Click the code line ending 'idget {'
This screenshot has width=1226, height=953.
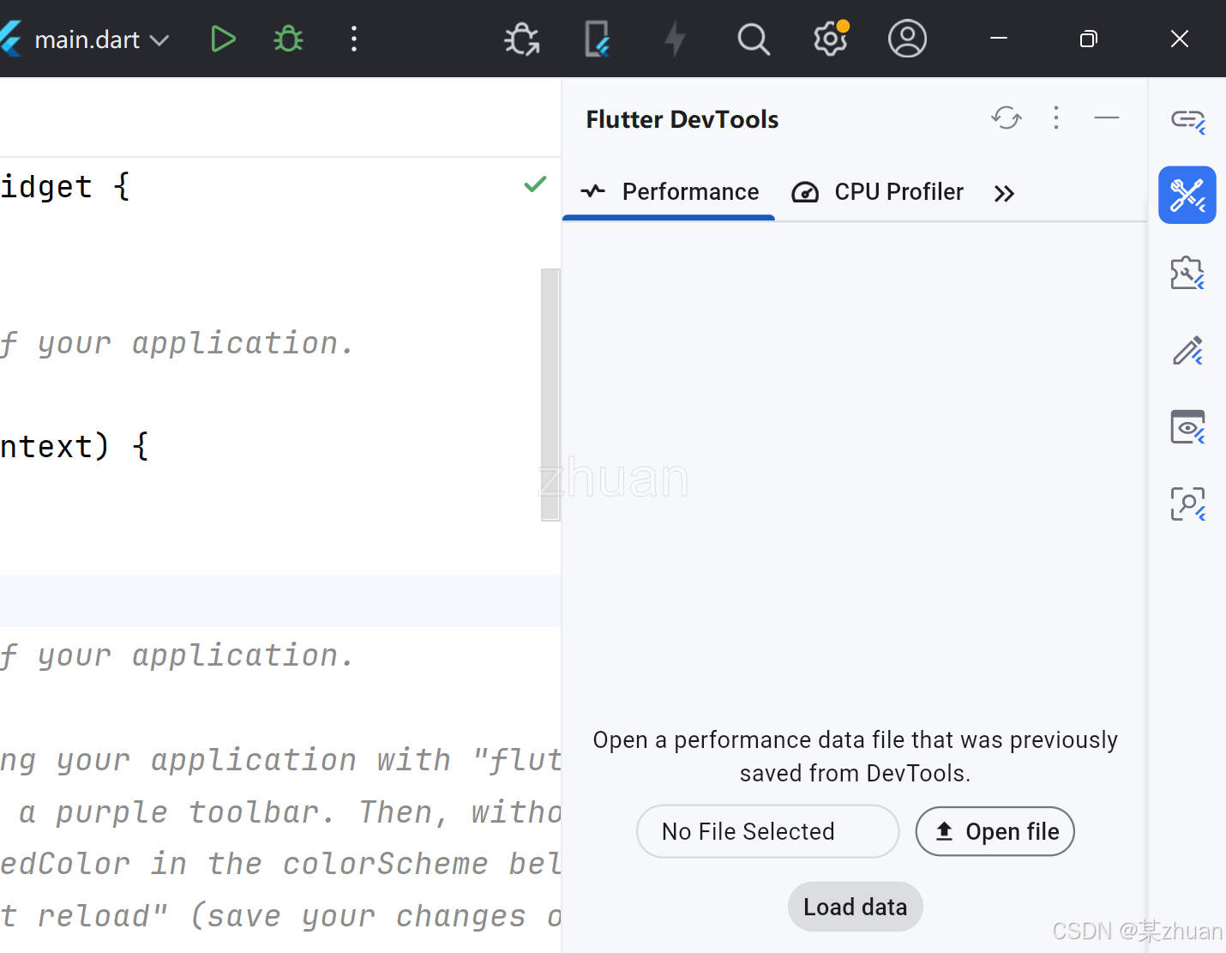pyautogui.click(x=65, y=186)
